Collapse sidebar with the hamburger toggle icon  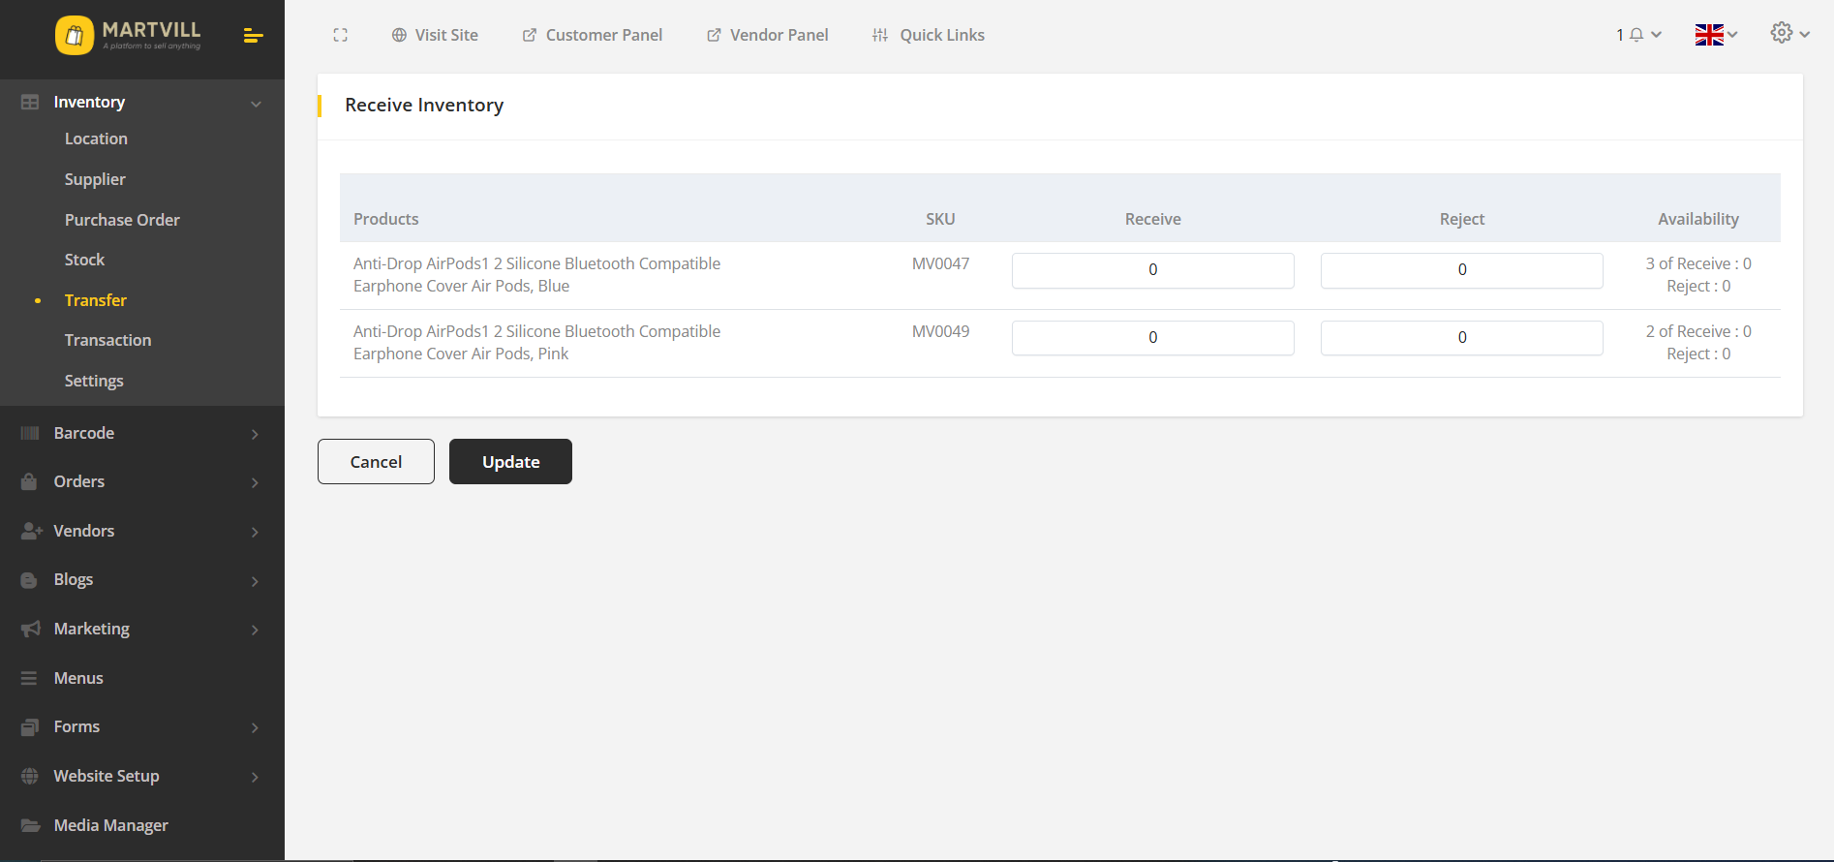click(x=253, y=36)
